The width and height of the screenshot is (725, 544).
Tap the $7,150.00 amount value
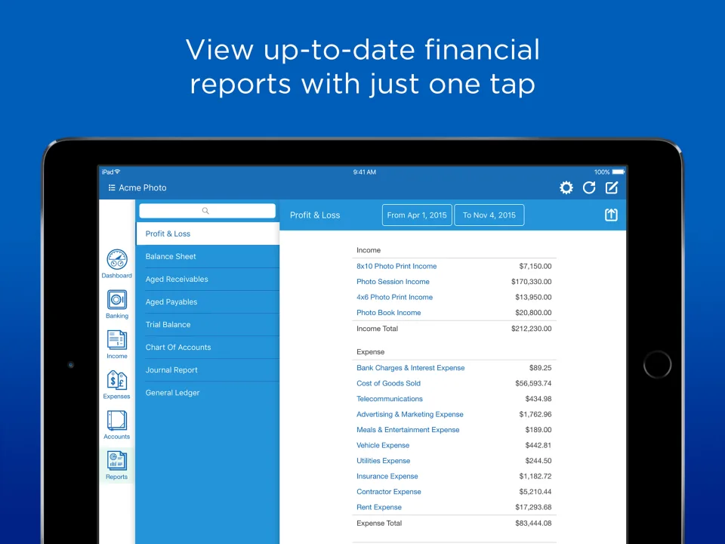535,266
